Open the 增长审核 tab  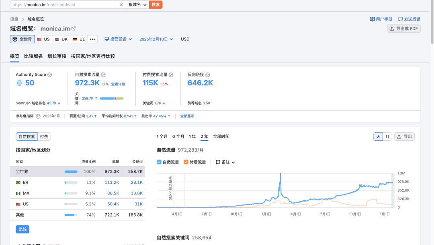tap(57, 56)
